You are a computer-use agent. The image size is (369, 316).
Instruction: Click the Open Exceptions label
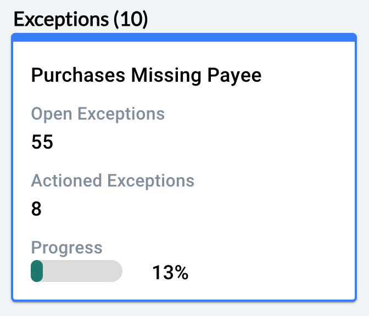[98, 114]
